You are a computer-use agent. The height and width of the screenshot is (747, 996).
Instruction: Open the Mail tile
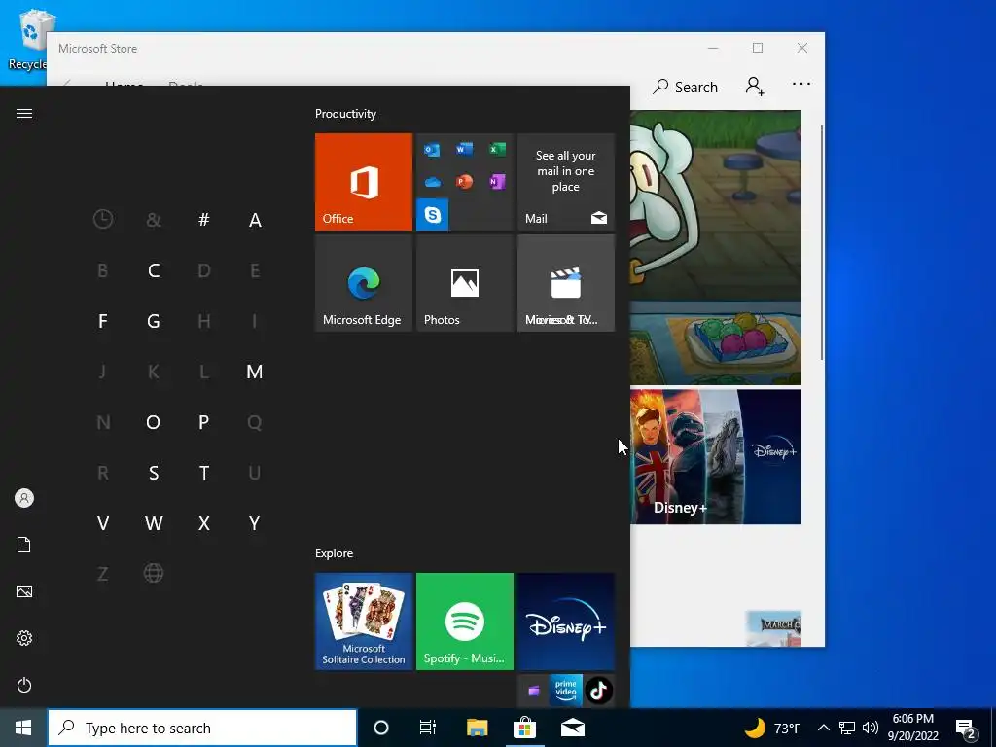[x=566, y=182]
